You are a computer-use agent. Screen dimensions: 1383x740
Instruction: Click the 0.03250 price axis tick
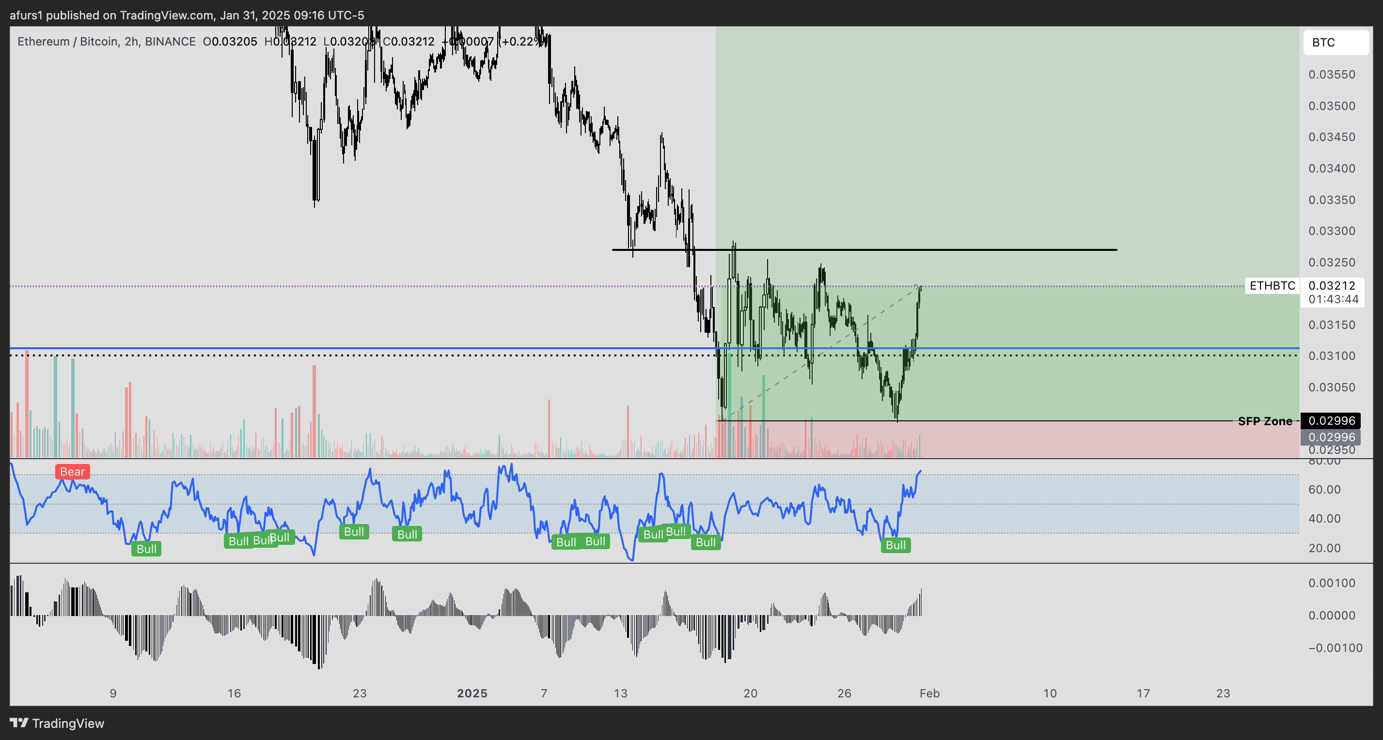pyautogui.click(x=1332, y=262)
